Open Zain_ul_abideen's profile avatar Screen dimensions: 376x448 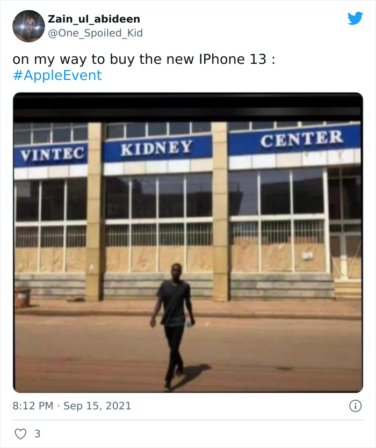(28, 26)
